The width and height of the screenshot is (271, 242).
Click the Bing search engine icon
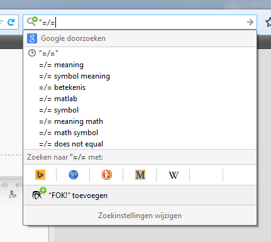pos(40,175)
